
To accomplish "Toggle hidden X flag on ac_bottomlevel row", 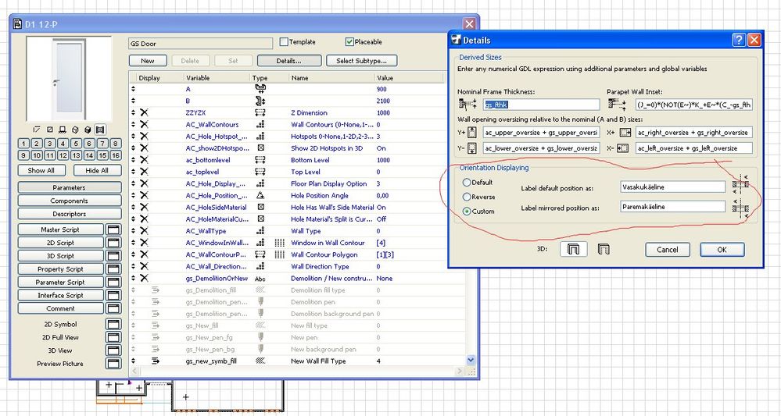I will click(144, 160).
